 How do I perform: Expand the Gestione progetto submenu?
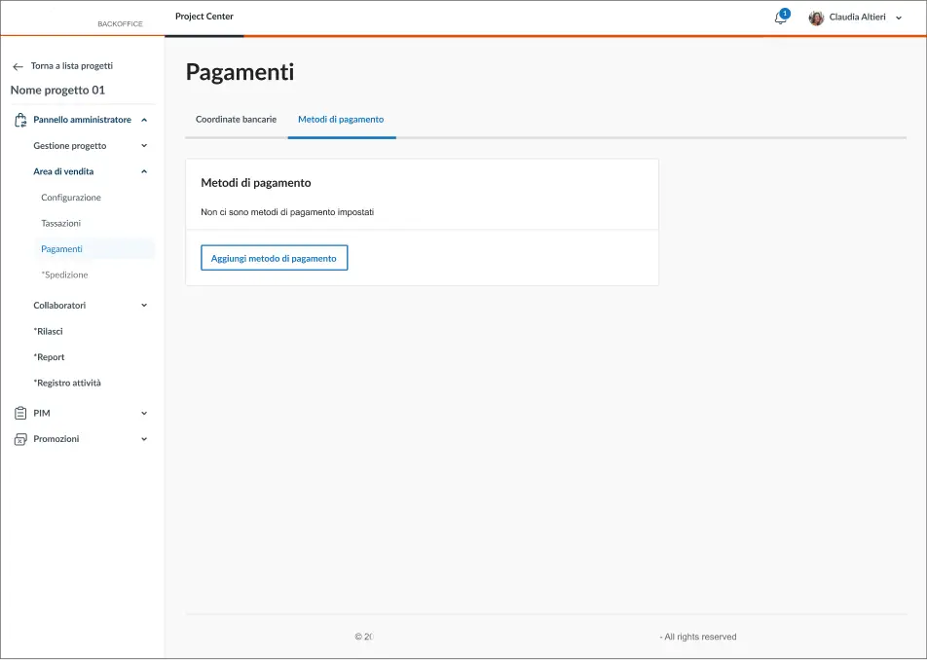tap(144, 146)
